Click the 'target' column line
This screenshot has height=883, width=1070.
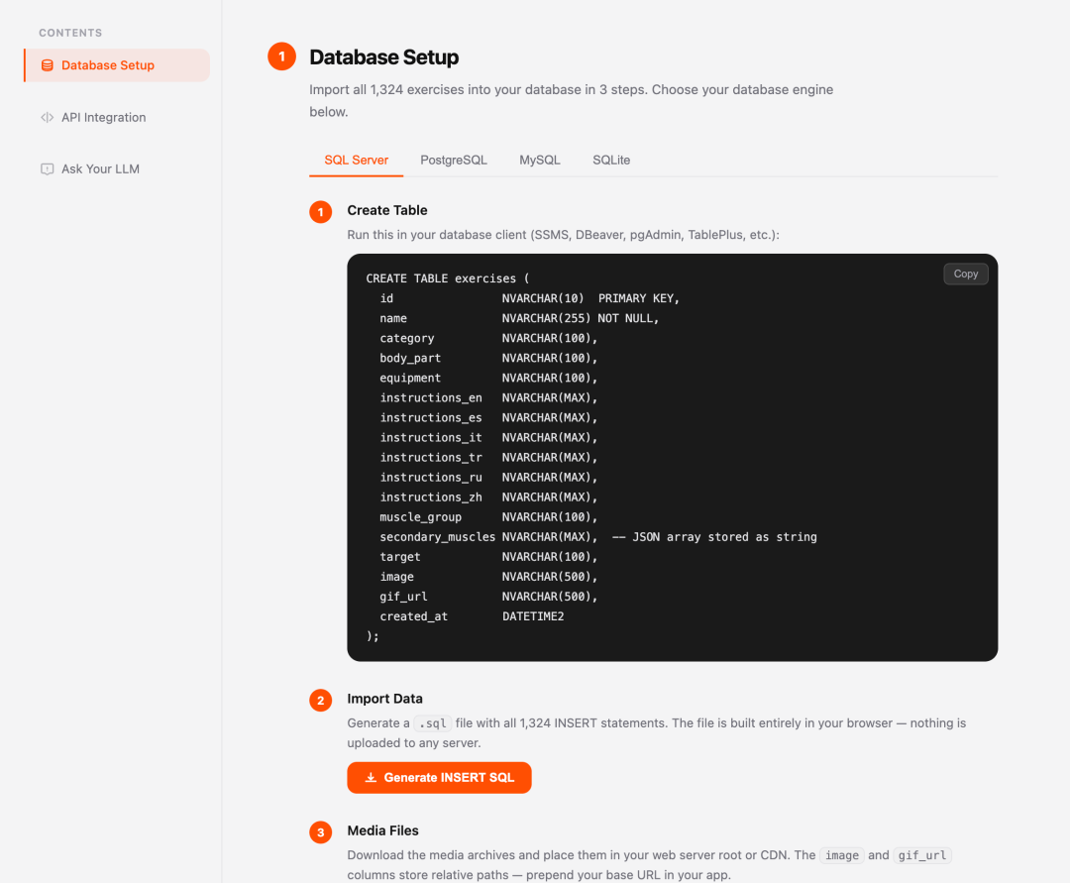(x=488, y=557)
